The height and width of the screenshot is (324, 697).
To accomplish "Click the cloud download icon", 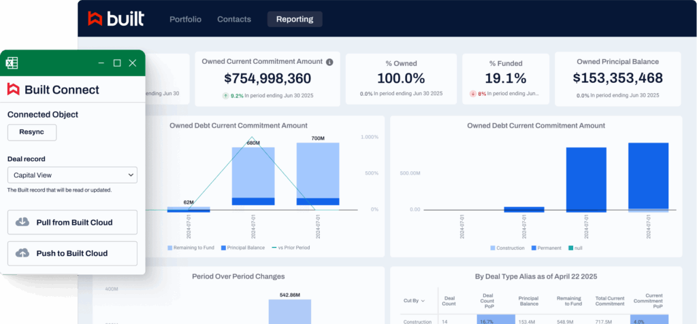I will 22,222.
